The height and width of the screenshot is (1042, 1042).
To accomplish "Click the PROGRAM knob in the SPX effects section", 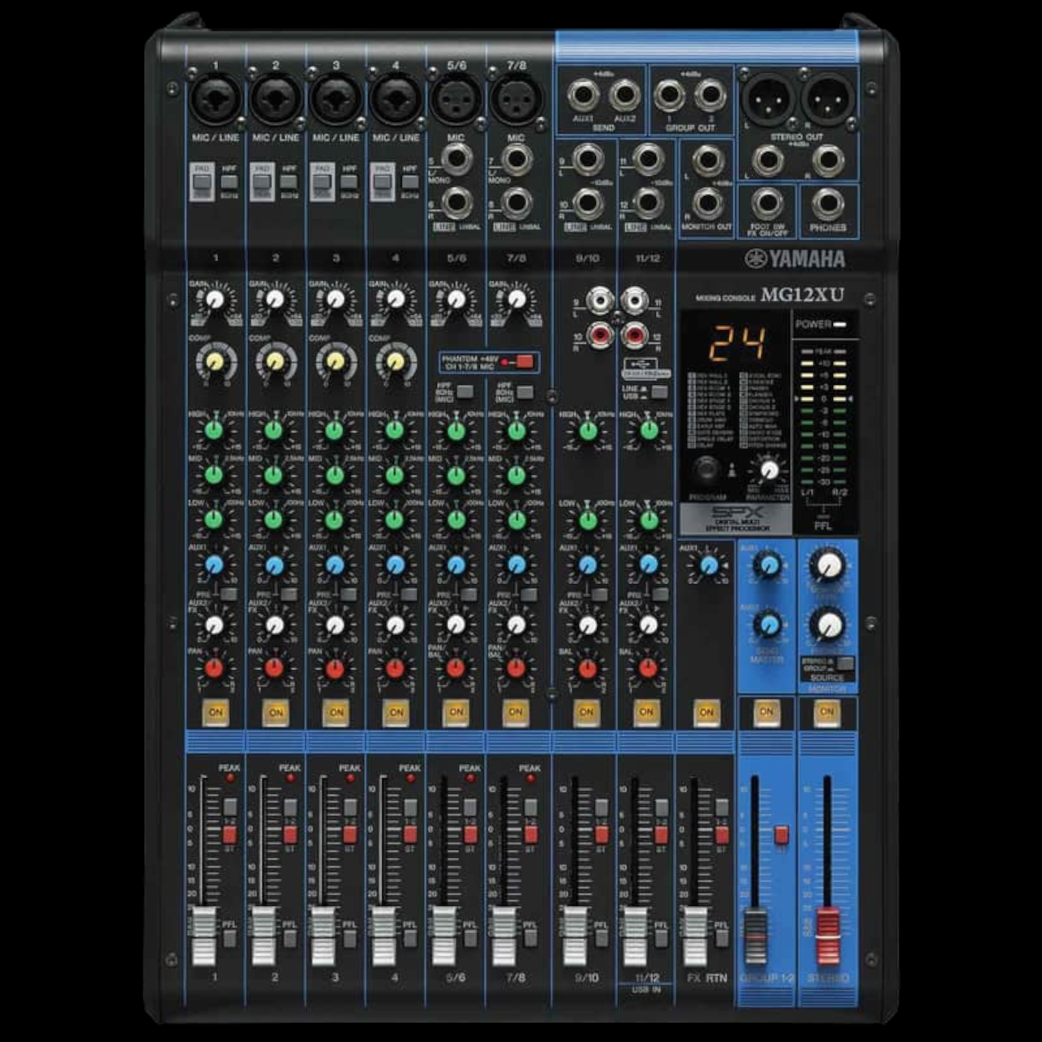I will tap(706, 468).
